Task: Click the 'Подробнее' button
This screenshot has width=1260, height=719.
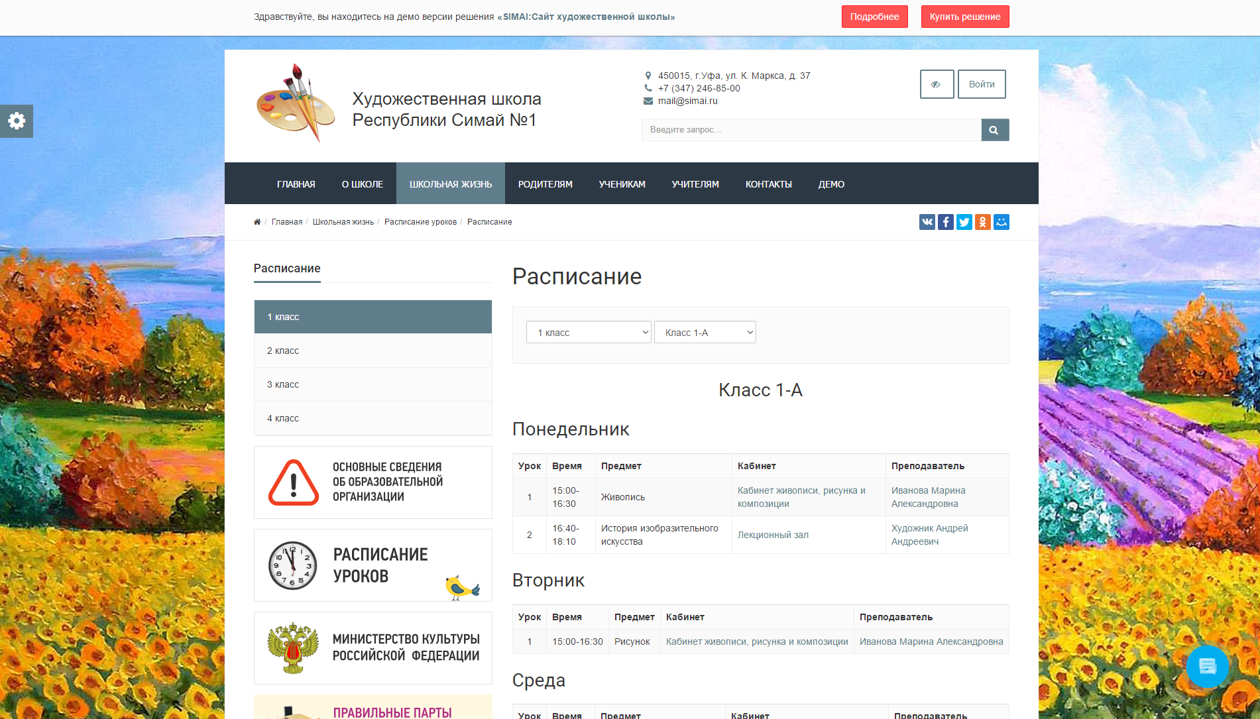Action: click(x=874, y=17)
